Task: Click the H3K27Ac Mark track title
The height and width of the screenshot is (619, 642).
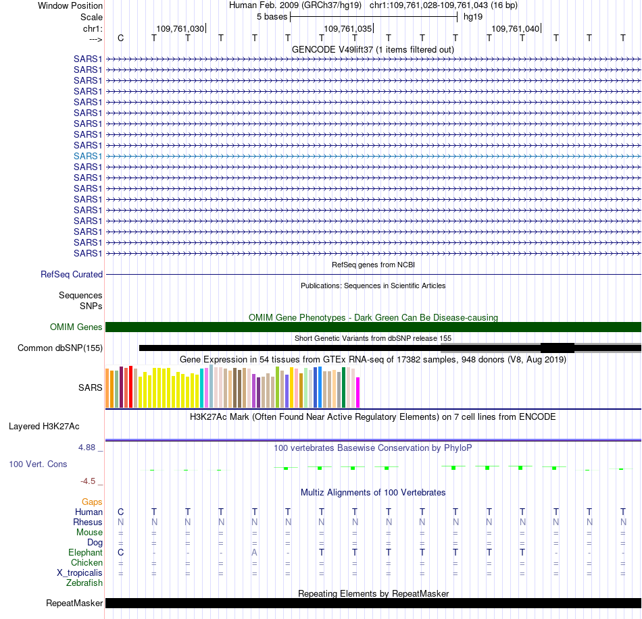Action: click(x=373, y=417)
